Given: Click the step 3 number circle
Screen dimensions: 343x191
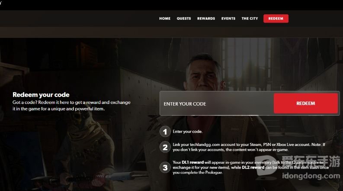Looking at the screenshot, I should (x=165, y=168).
